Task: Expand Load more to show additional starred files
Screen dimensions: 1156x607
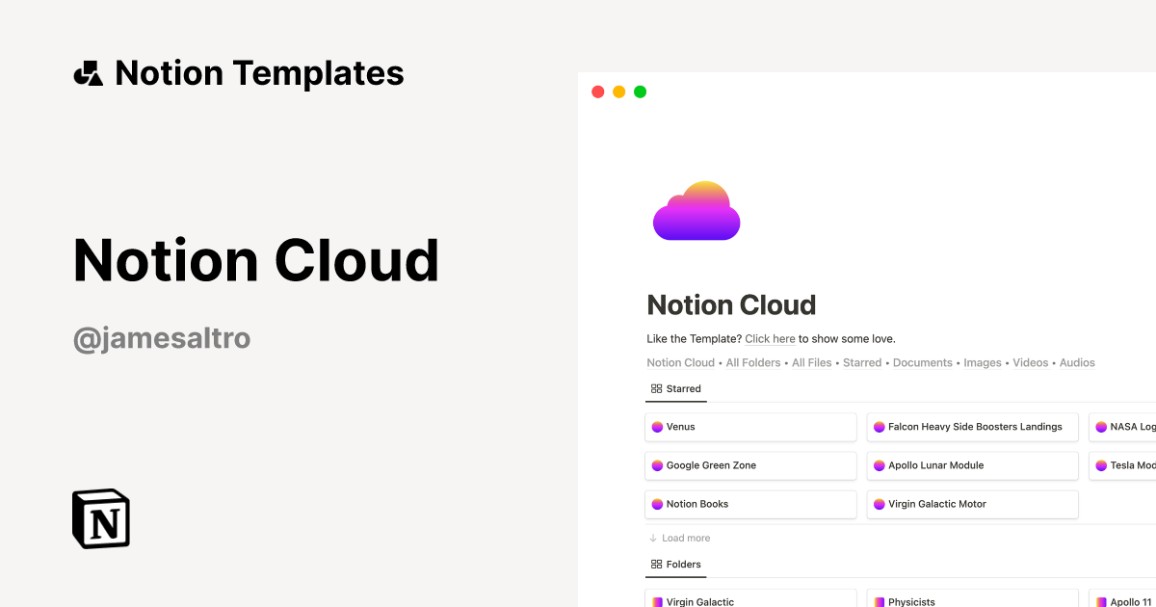Action: (x=679, y=538)
